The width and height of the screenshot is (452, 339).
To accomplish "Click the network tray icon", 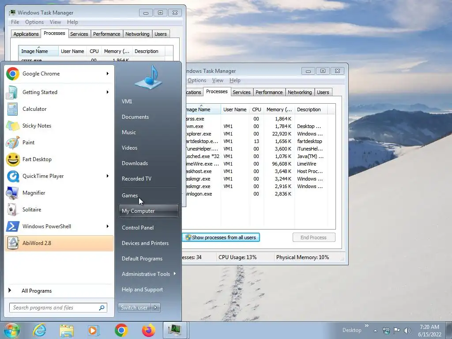I will (386, 330).
